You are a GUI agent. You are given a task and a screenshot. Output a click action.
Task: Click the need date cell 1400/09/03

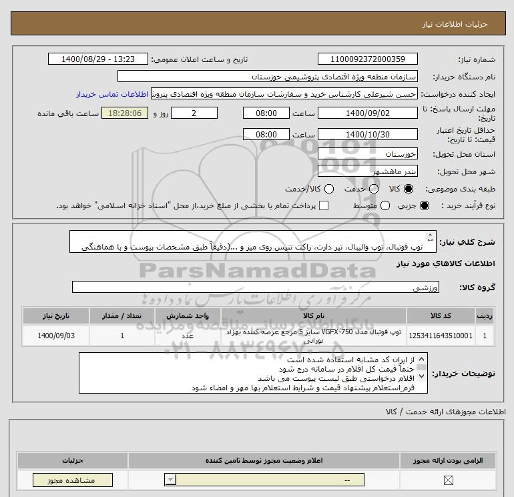(x=56, y=336)
